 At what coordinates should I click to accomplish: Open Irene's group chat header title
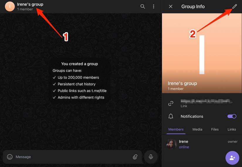pyautogui.click(x=30, y=4)
